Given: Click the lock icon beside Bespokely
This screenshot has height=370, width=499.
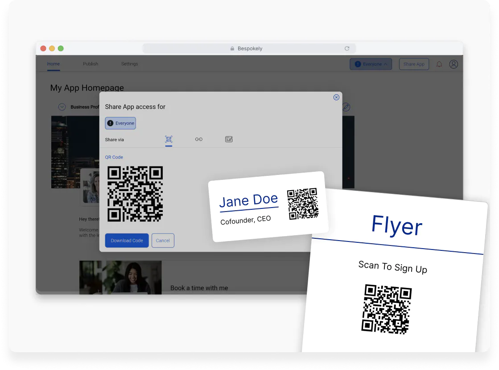Looking at the screenshot, I should tap(232, 48).
